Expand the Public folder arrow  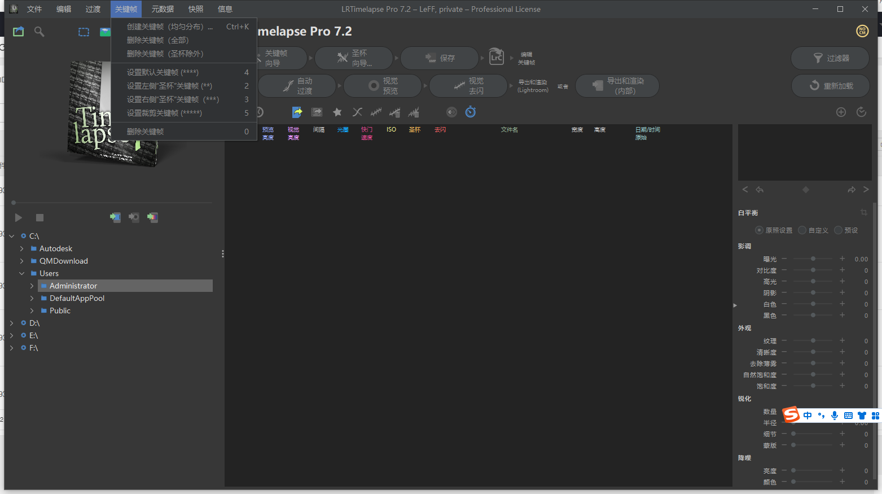[x=32, y=311]
